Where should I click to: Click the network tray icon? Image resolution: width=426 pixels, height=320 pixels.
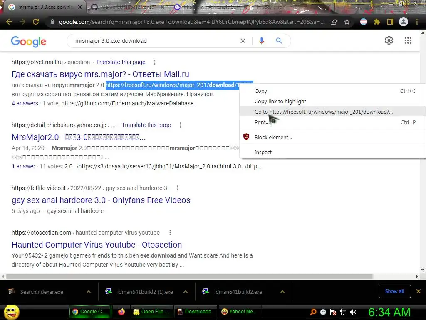tap(343, 312)
